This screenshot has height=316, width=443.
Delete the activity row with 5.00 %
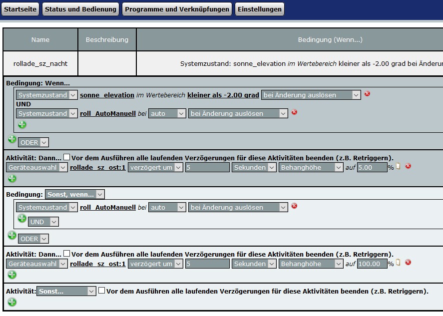pyautogui.click(x=408, y=166)
